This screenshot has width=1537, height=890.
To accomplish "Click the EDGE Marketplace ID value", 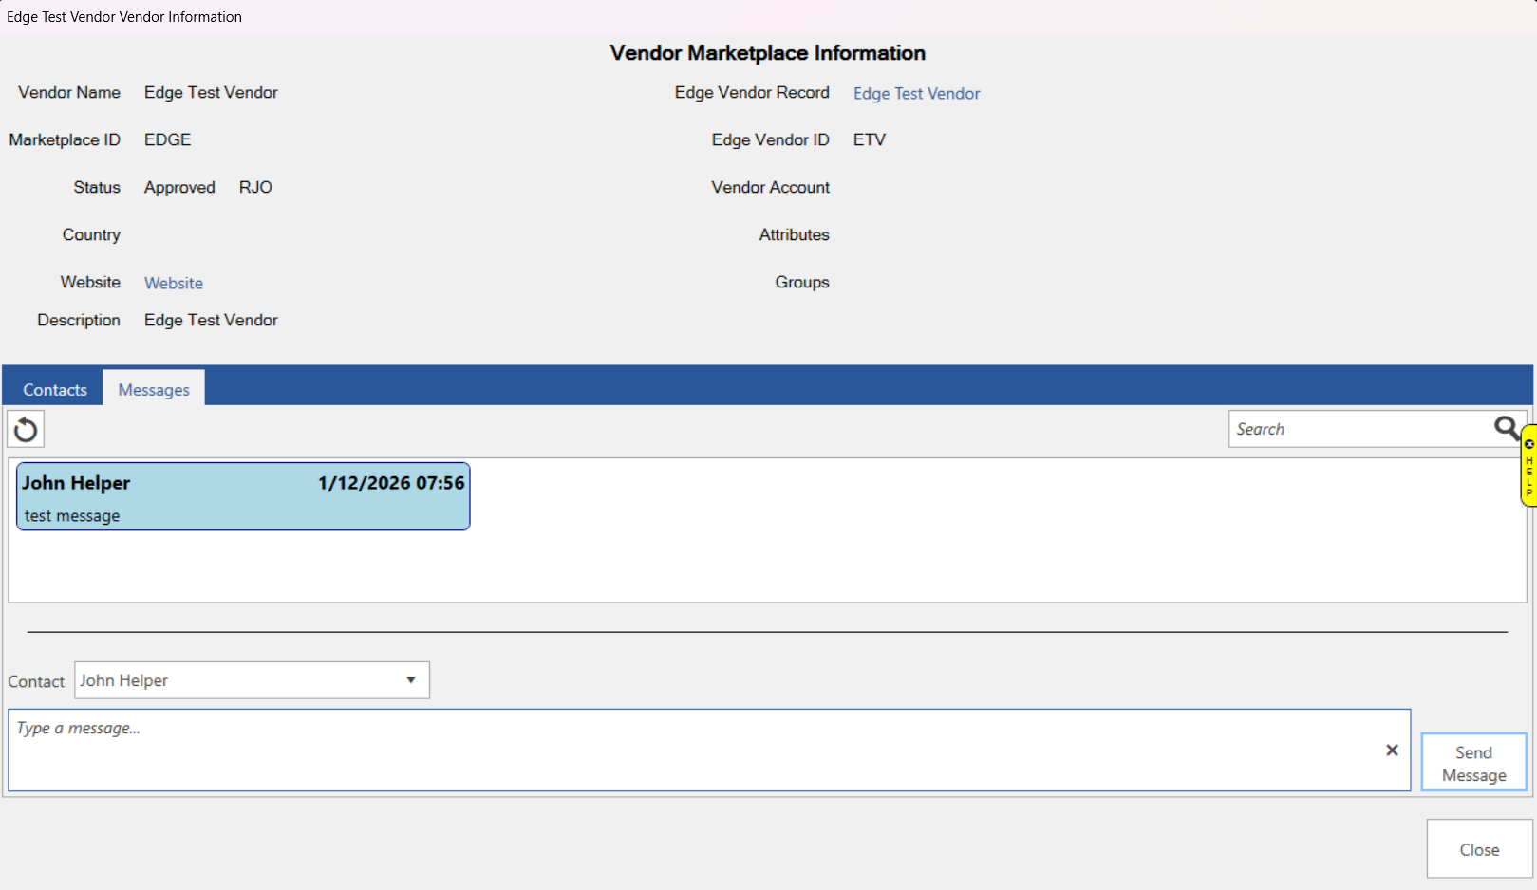I will [167, 140].
